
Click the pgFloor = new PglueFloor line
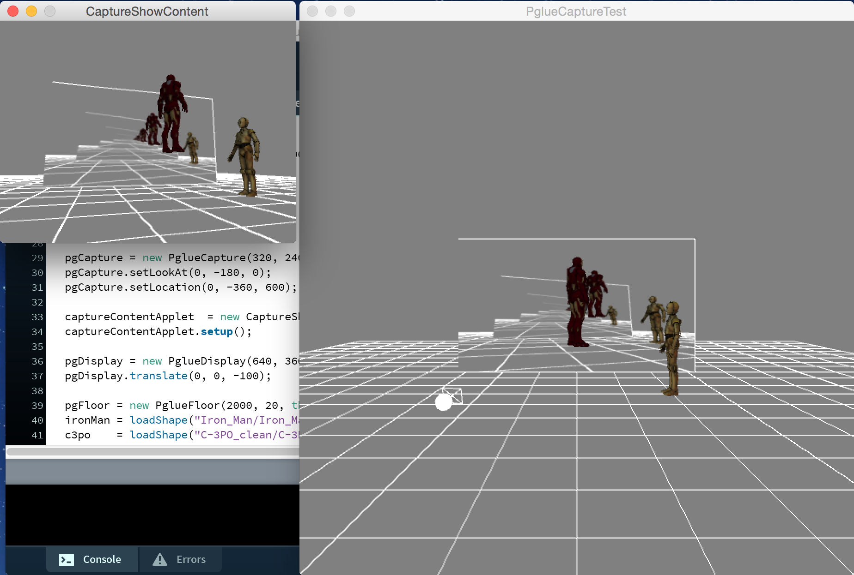[182, 405]
